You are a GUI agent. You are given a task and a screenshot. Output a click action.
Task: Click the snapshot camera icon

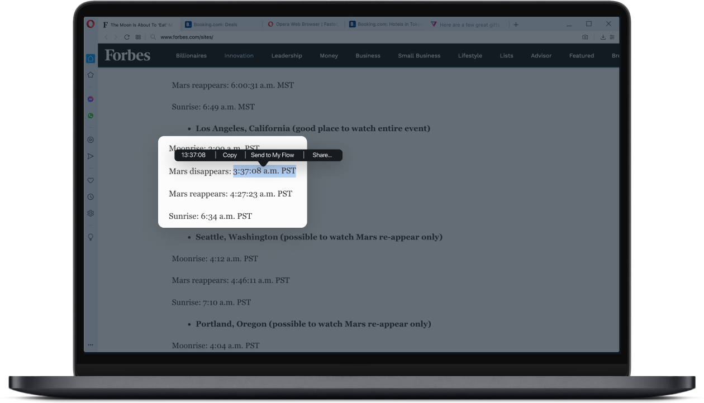point(585,37)
